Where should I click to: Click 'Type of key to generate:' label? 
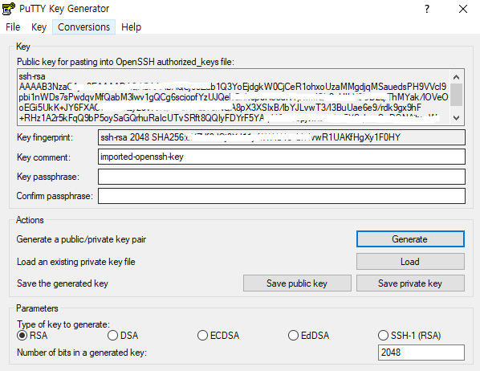(x=63, y=324)
